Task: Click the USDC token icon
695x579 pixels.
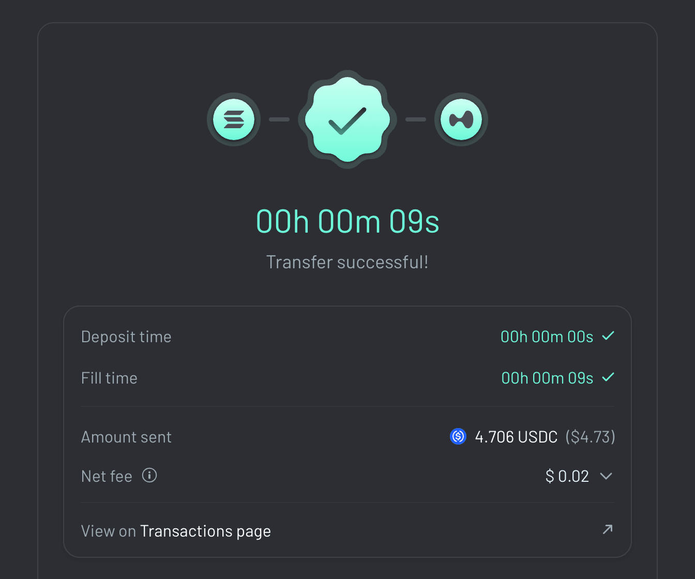Action: (458, 437)
